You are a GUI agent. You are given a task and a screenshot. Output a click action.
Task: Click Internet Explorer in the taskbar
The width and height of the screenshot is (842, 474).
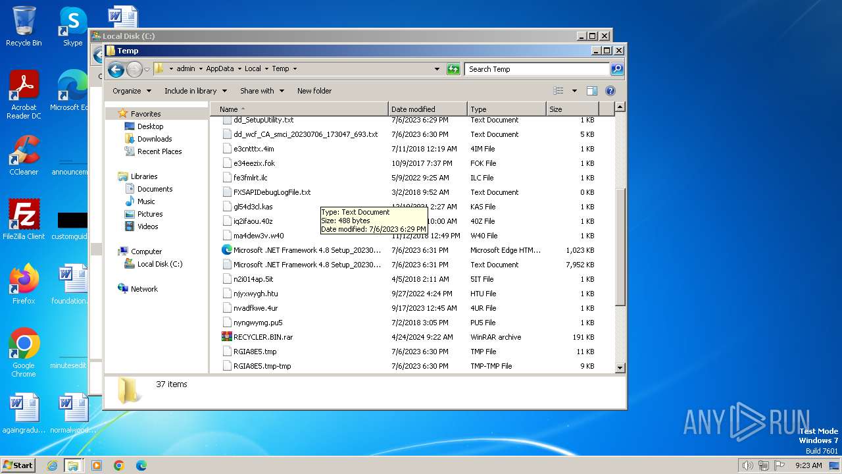point(52,465)
